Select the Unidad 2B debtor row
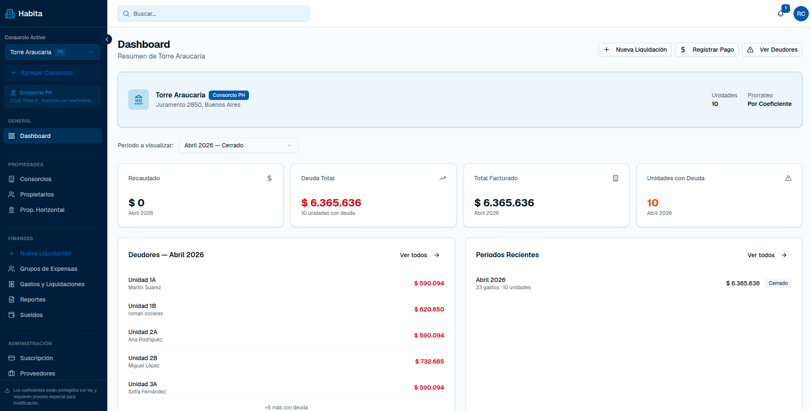 point(286,361)
